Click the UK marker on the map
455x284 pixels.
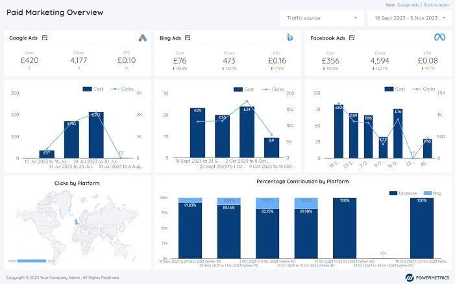77,222
